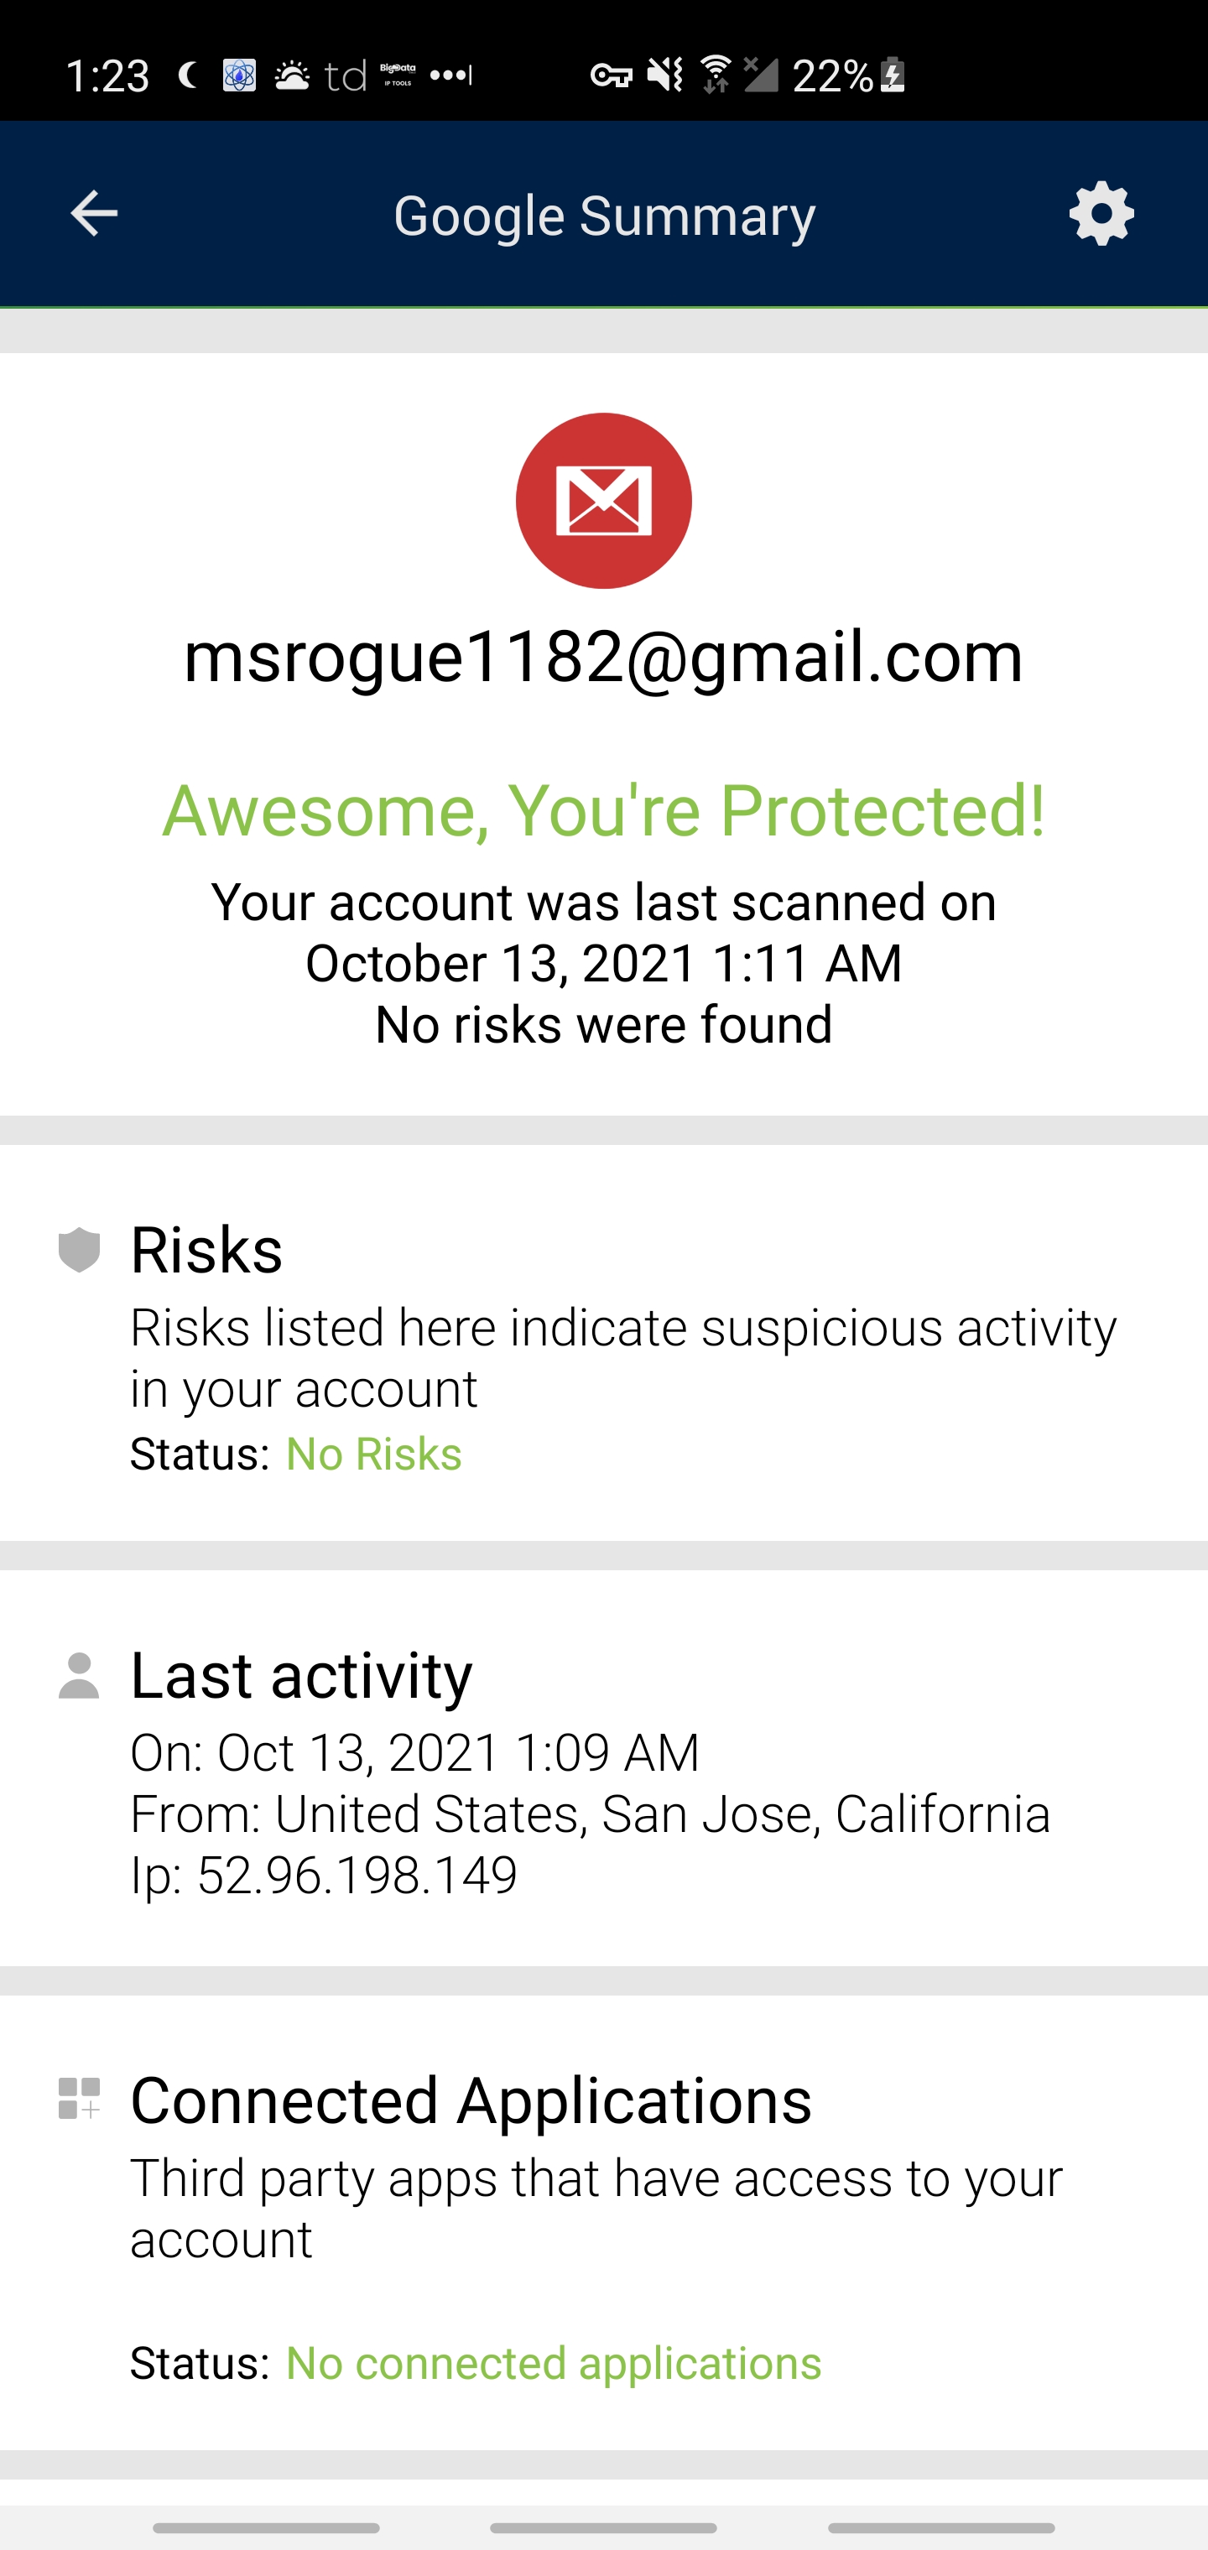Open the Risks section heading
1208x2550 pixels.
(206, 1249)
